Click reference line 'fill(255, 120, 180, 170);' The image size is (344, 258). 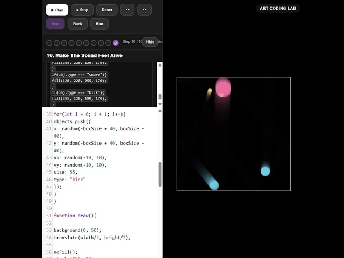click(x=79, y=98)
